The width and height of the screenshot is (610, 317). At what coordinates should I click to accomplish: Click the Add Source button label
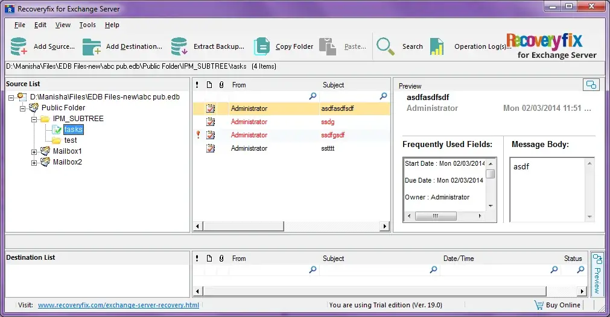(54, 46)
